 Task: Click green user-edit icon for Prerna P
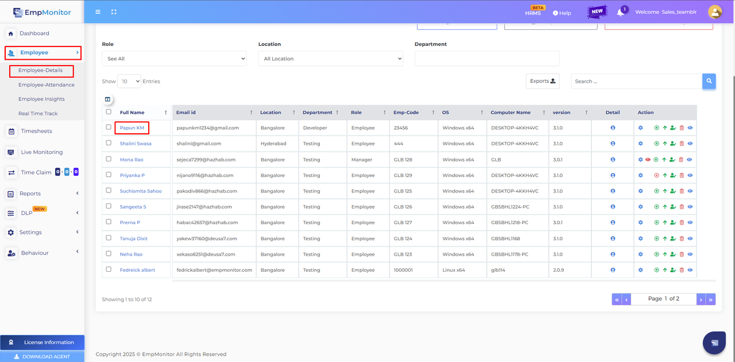coord(673,222)
